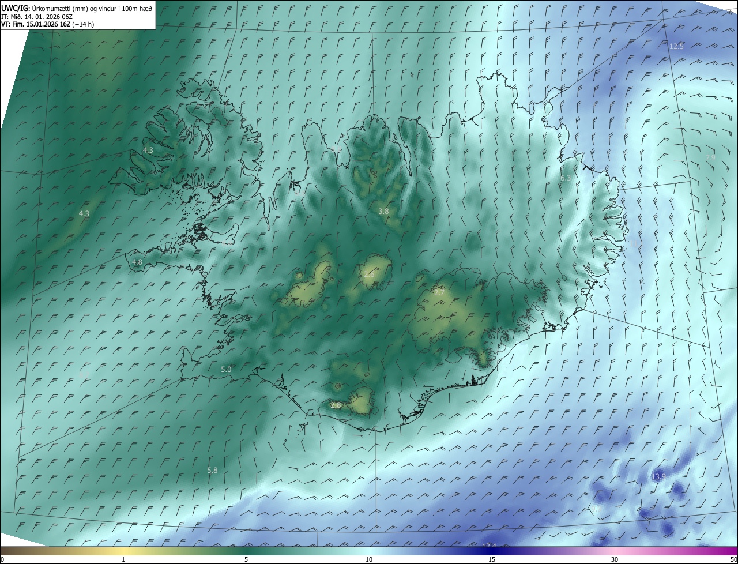Click the '3.8' value label
Screen dimensions: 738x564
click(x=383, y=212)
